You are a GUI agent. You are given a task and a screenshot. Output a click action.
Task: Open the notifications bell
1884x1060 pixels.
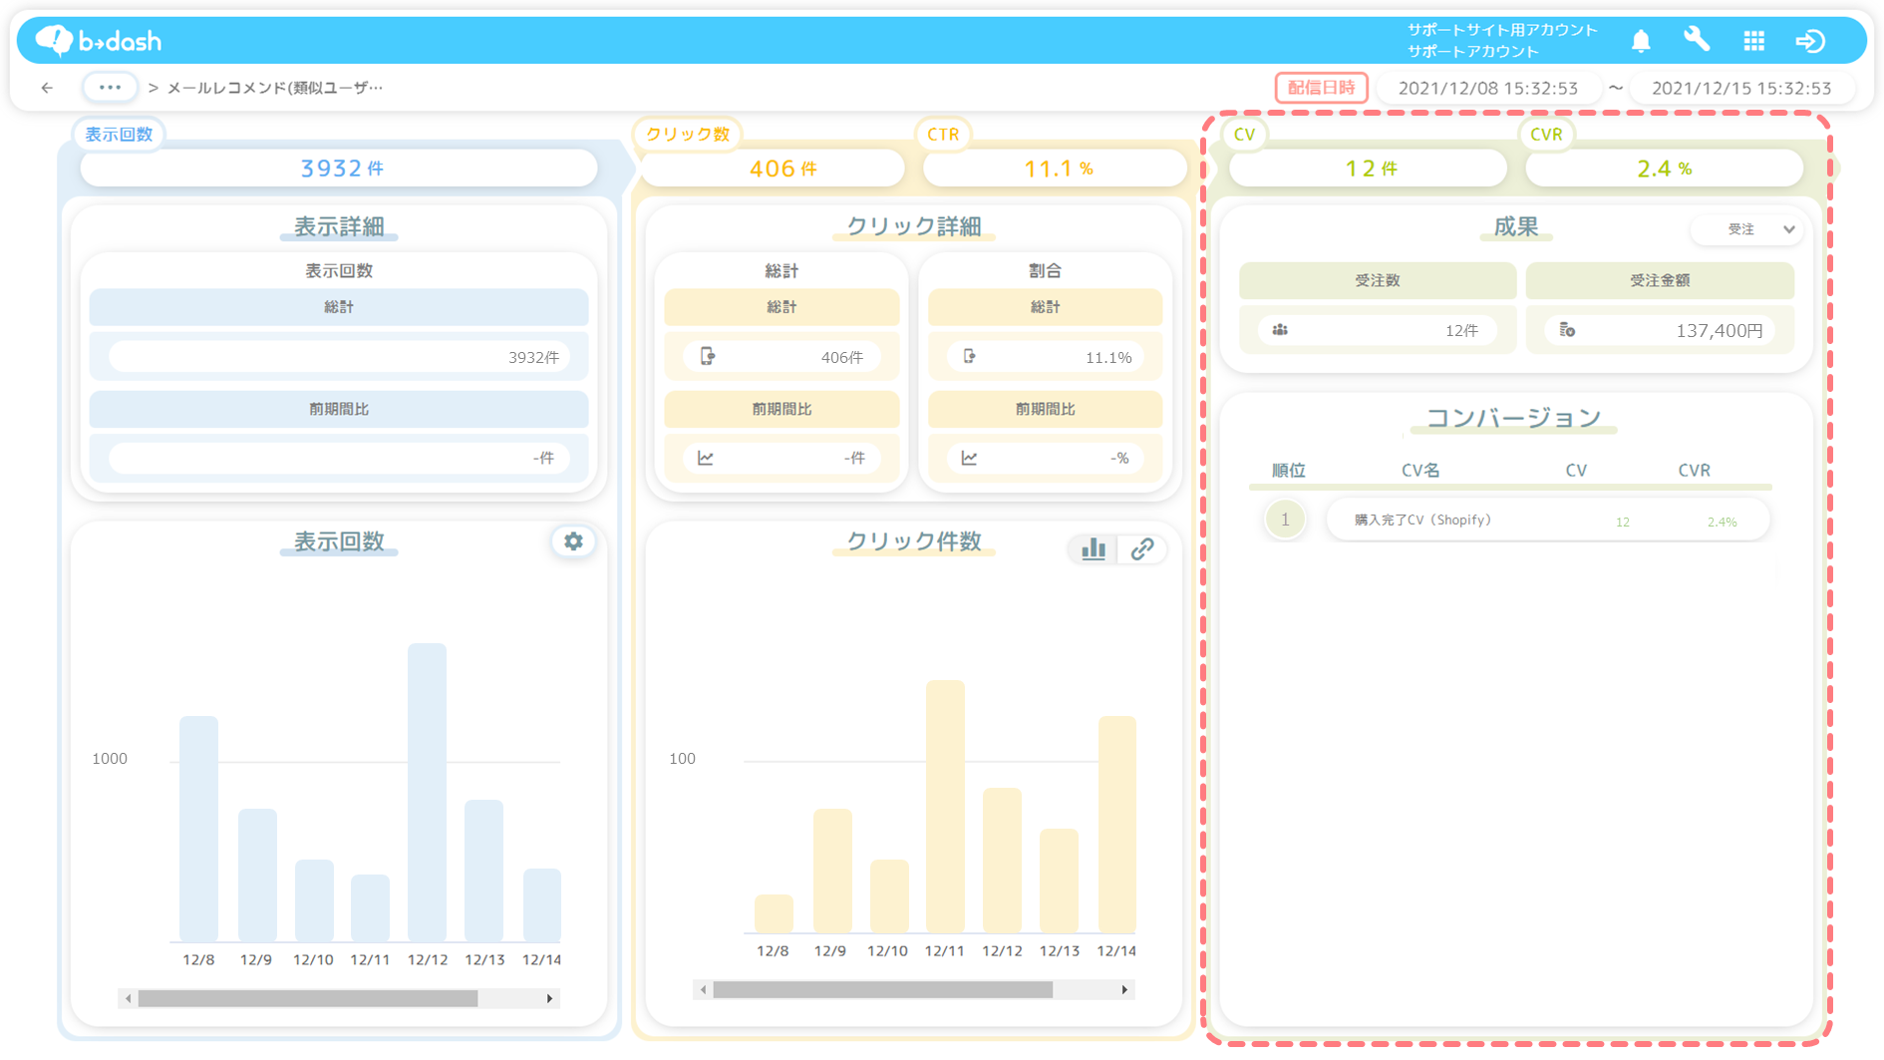(1641, 41)
